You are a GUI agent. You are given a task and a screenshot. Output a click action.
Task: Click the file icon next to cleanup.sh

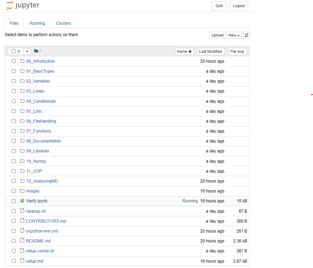(x=22, y=211)
